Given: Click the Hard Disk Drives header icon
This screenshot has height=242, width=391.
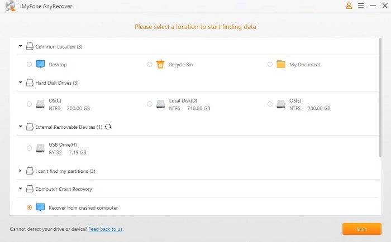Looking at the screenshot, I should click(30, 83).
